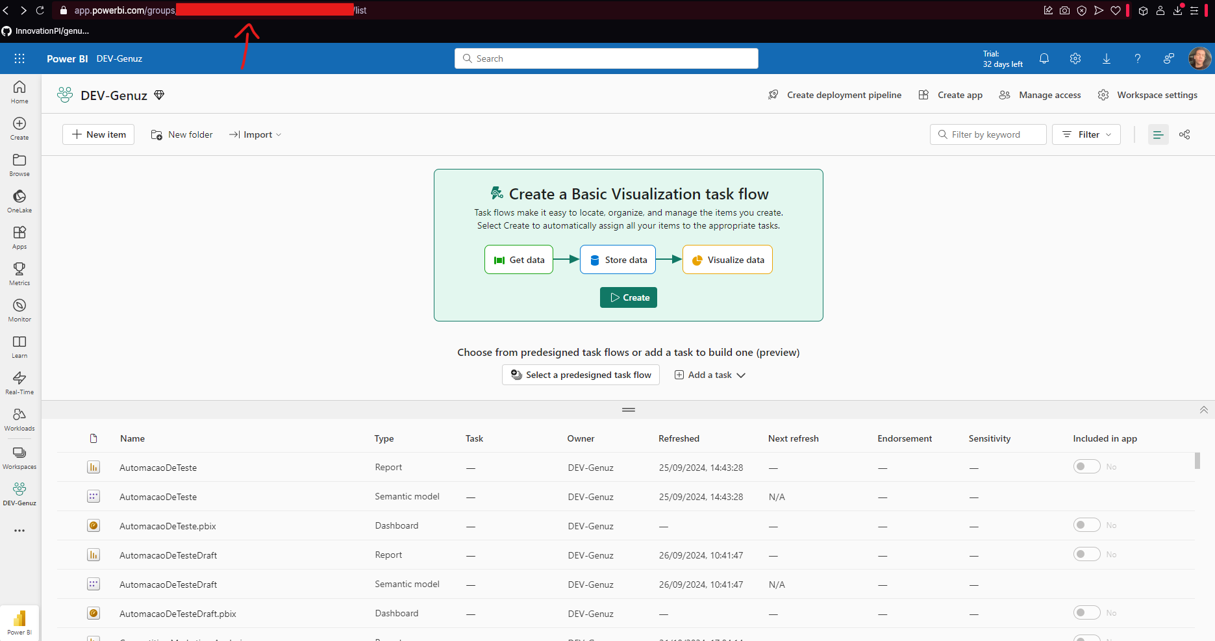This screenshot has width=1215, height=641.
Task: Click Manage access option
Action: [1040, 95]
